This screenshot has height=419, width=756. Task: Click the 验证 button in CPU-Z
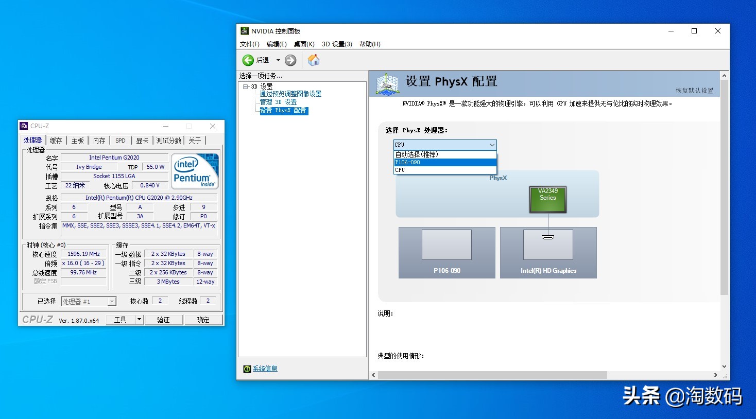(x=164, y=319)
